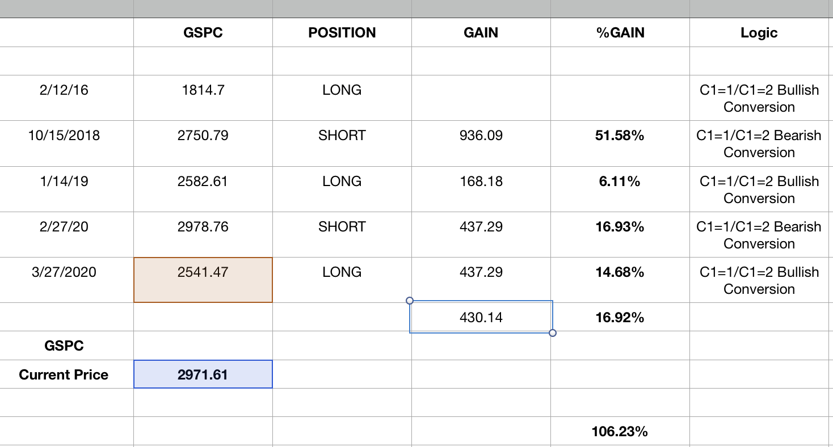This screenshot has width=833, height=447.
Task: Click the selected 430.14 cell
Action: (x=481, y=317)
